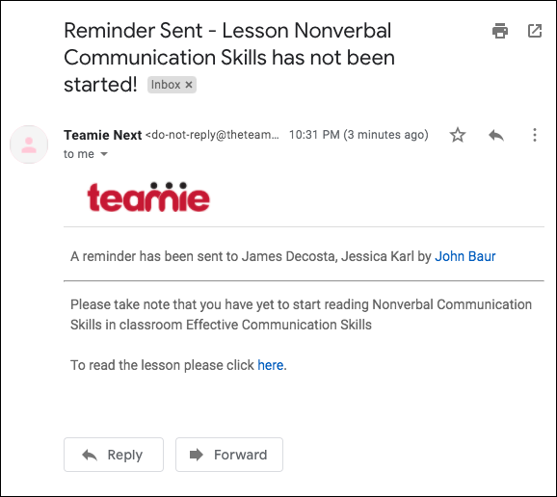Open the John Baur link

point(465,256)
